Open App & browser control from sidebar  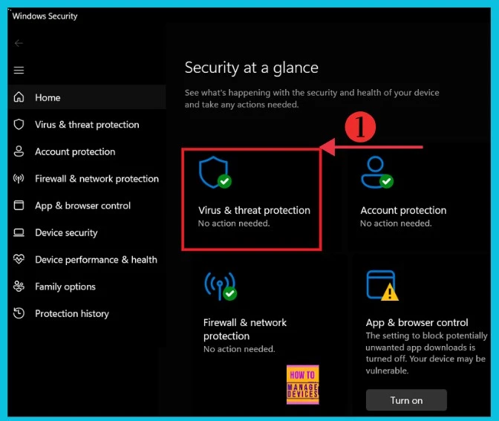[x=87, y=206]
